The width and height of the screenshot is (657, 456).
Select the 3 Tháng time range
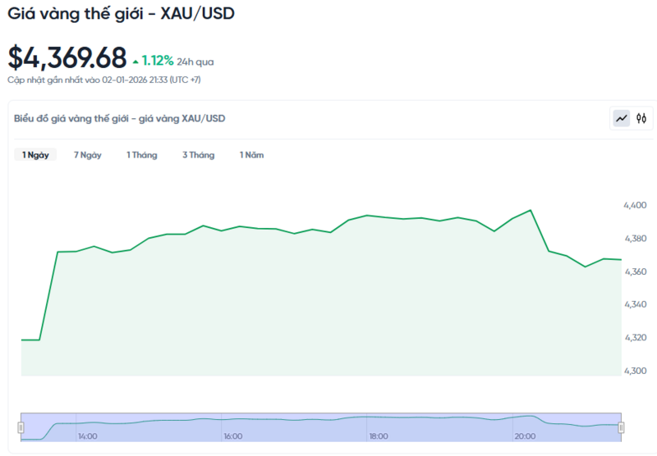point(198,155)
